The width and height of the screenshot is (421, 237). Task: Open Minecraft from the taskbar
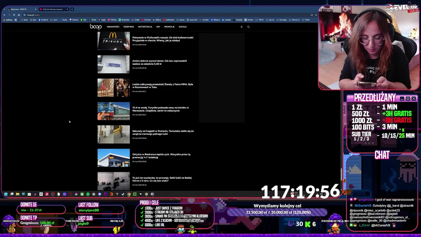(135, 194)
